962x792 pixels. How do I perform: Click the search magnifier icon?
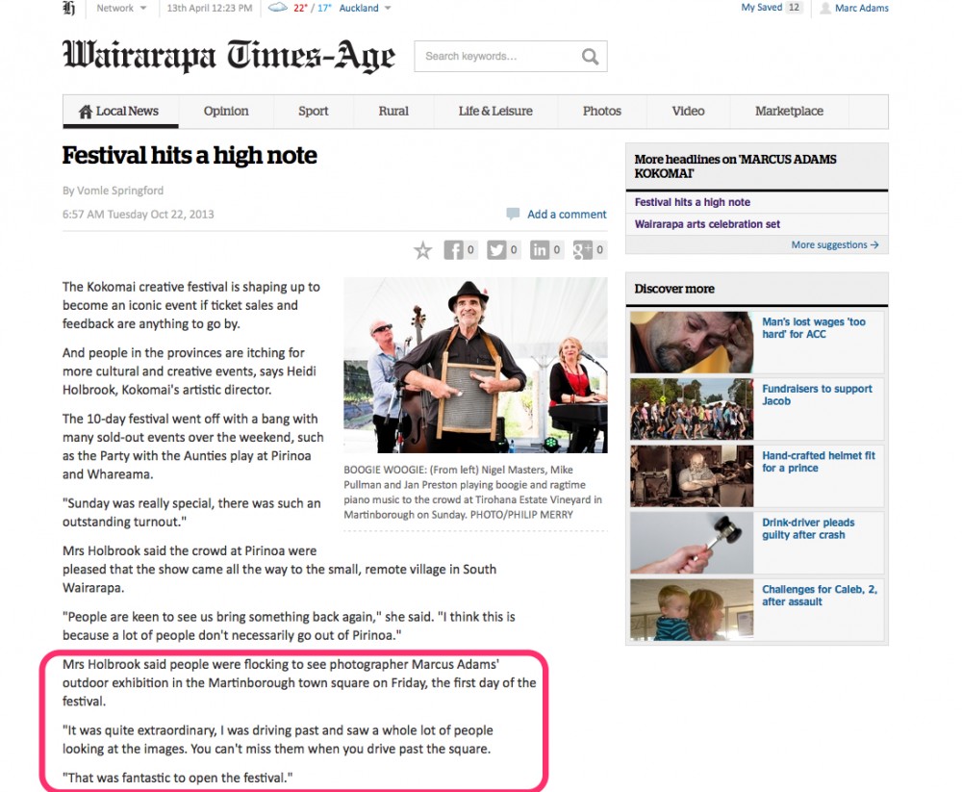[590, 57]
